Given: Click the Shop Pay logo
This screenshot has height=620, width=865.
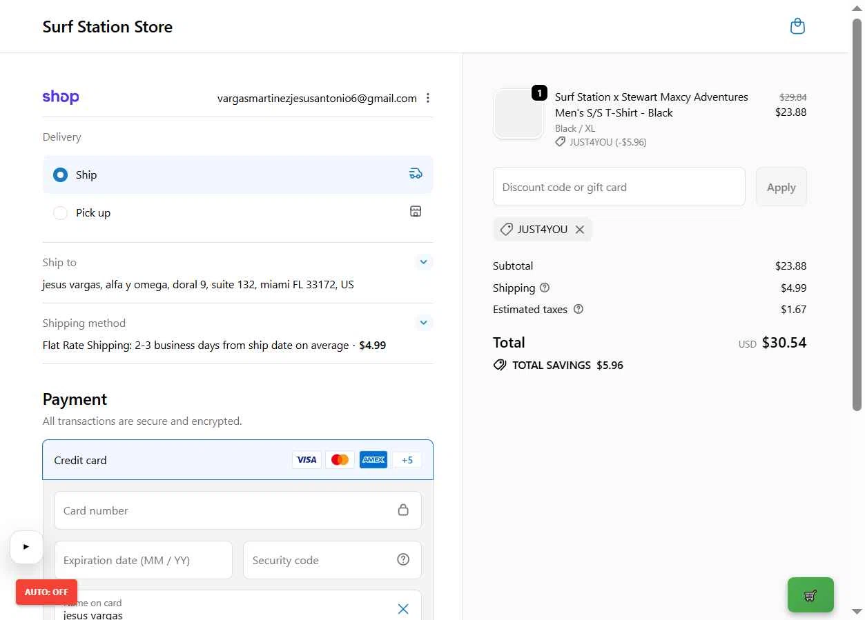Looking at the screenshot, I should pyautogui.click(x=61, y=97).
